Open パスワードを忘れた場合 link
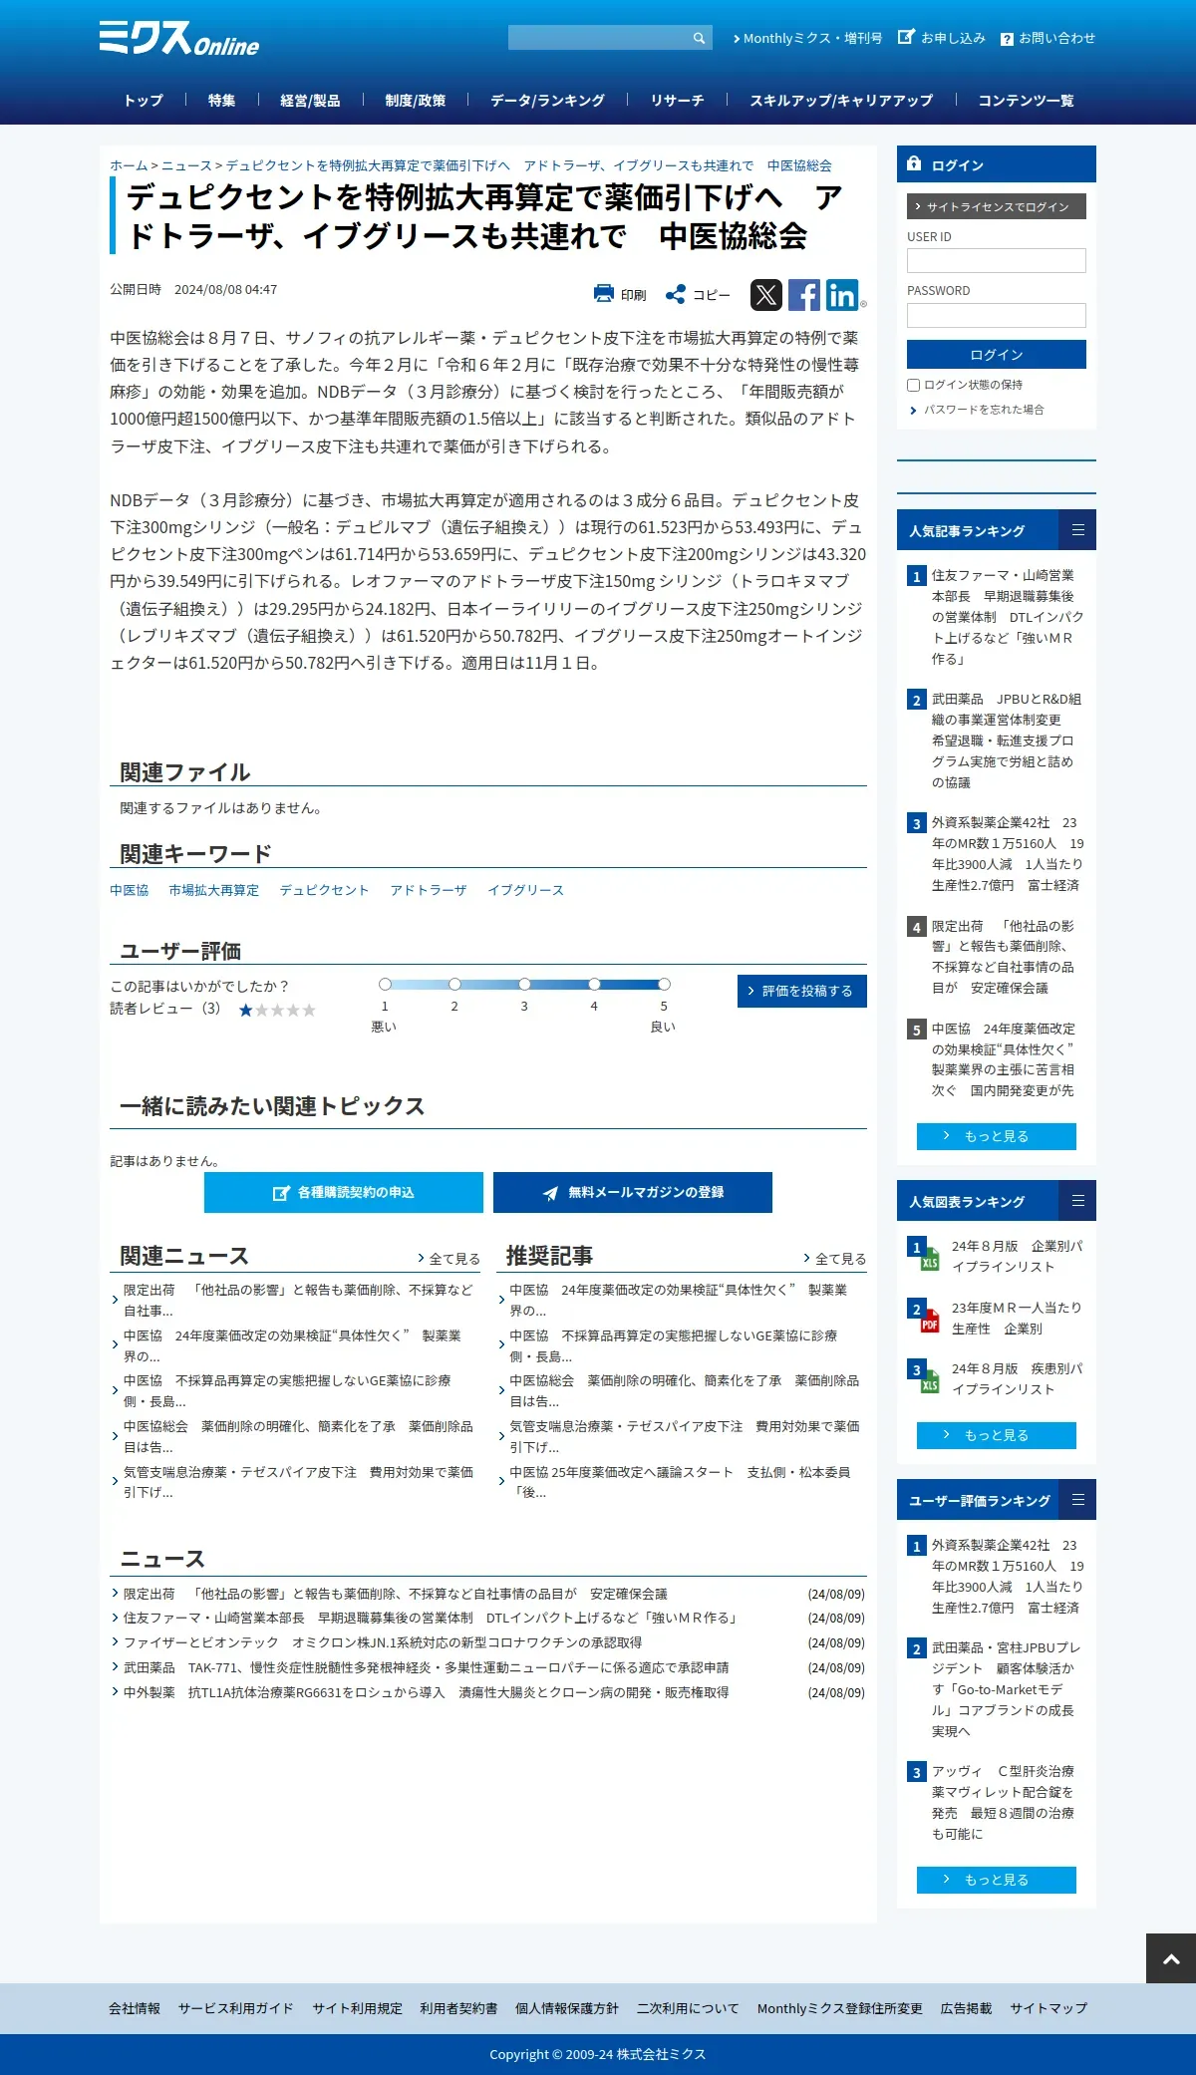The image size is (1196, 2075). click(984, 410)
